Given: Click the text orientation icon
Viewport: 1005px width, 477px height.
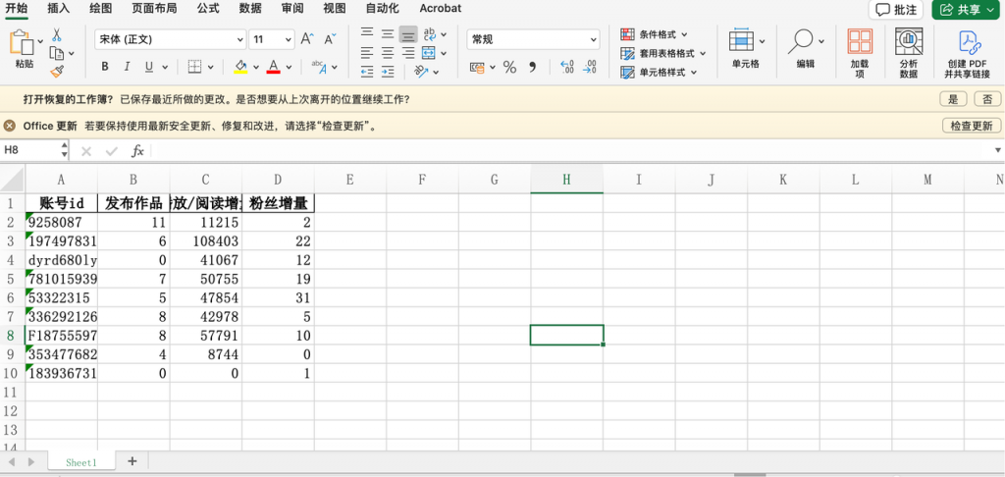Looking at the screenshot, I should click(421, 72).
